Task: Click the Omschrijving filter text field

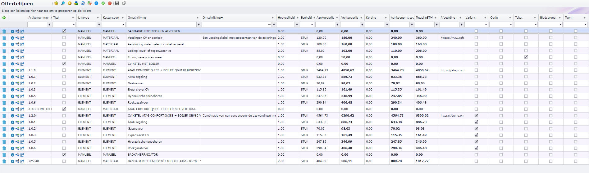Action: [x=162, y=24]
